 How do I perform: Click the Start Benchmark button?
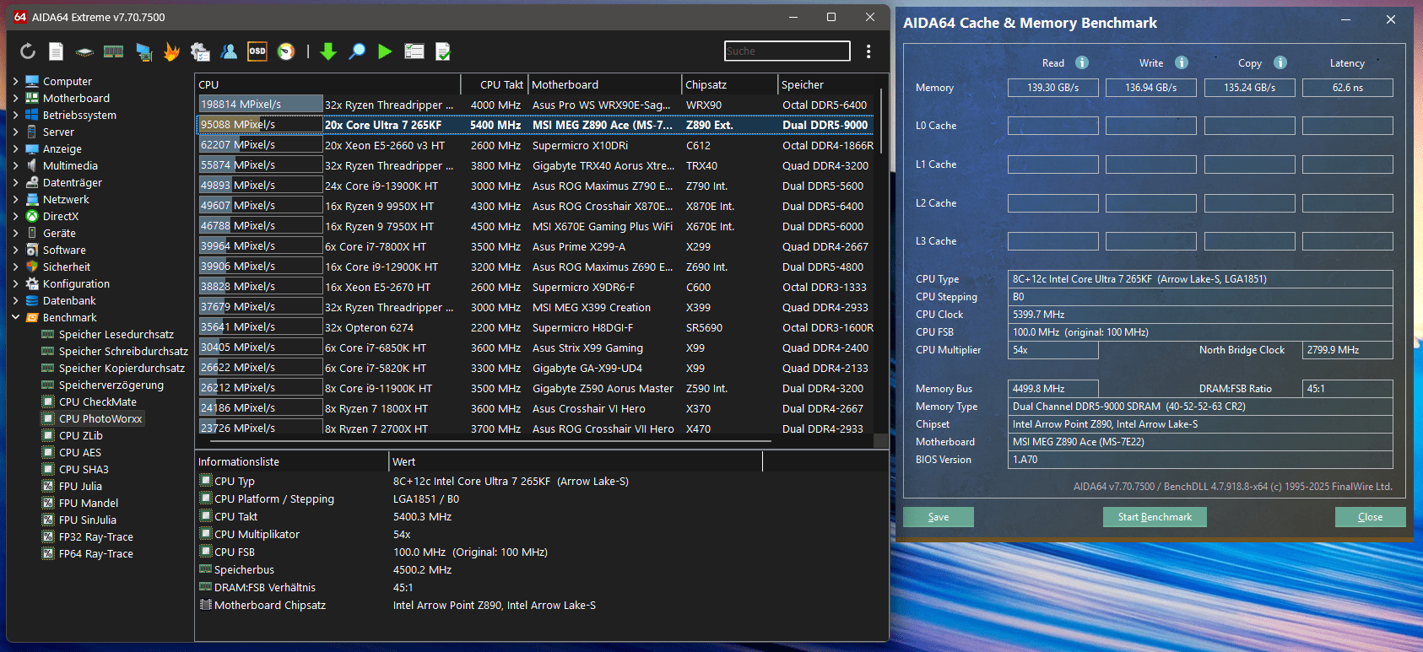[1155, 517]
